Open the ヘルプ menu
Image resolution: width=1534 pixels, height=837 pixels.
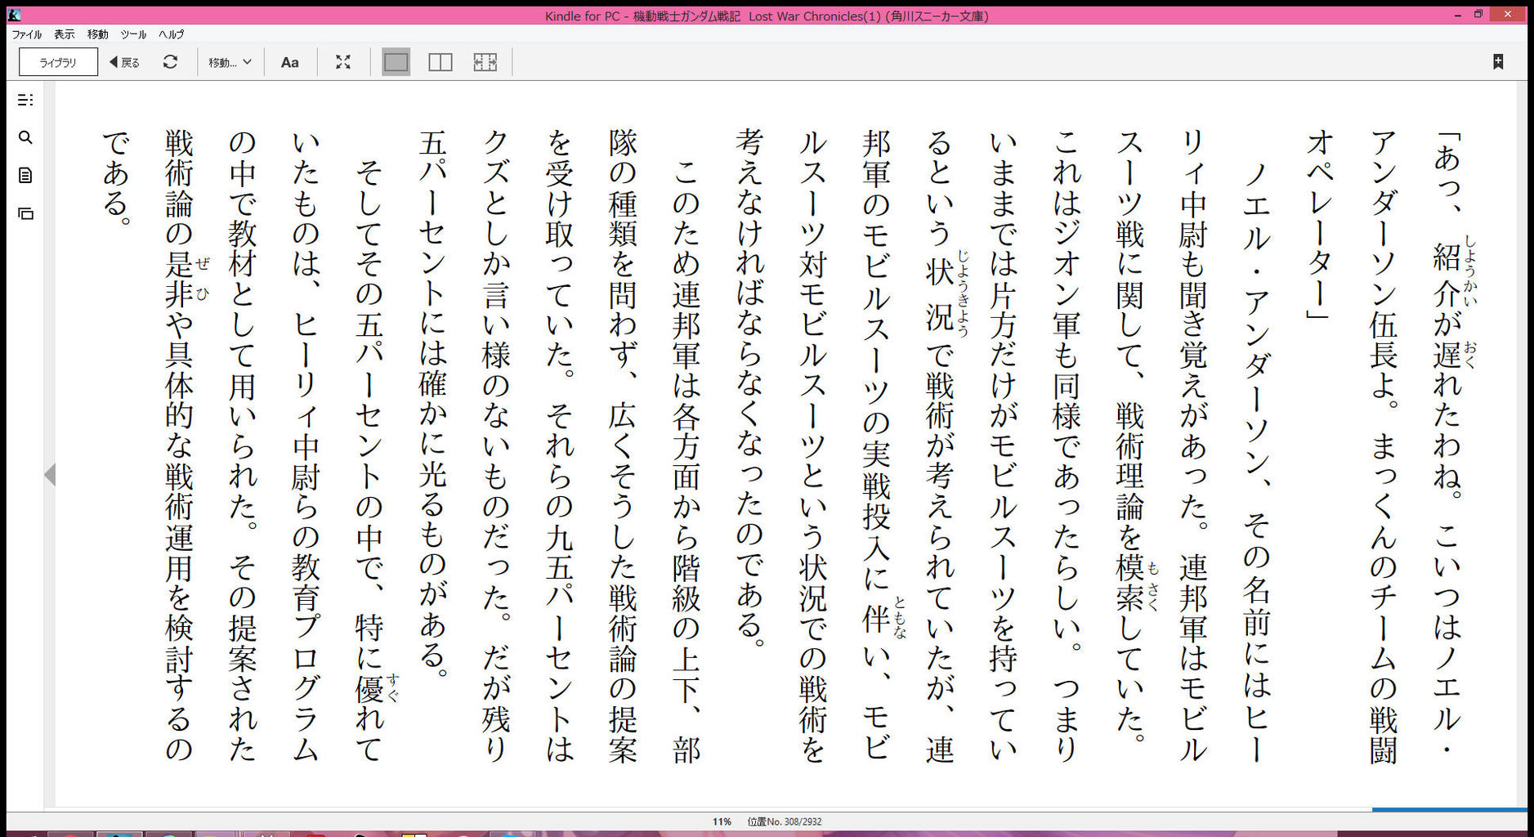click(x=172, y=34)
